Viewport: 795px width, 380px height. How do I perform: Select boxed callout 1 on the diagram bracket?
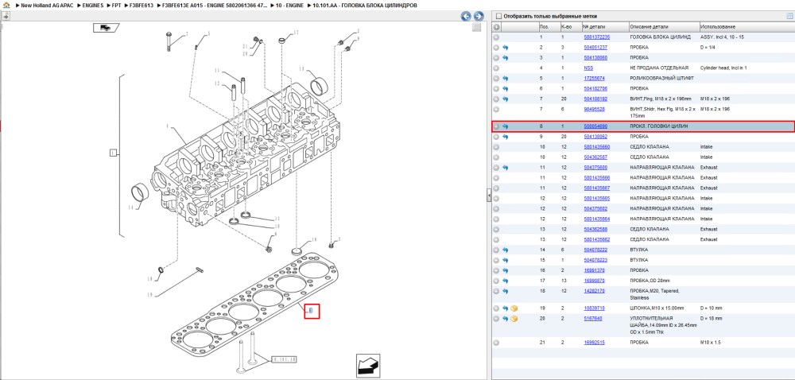(x=114, y=152)
